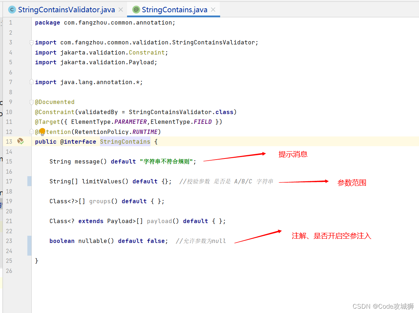Click the limitValues() method name
Viewport: 419px width, 313px height.
105,182
